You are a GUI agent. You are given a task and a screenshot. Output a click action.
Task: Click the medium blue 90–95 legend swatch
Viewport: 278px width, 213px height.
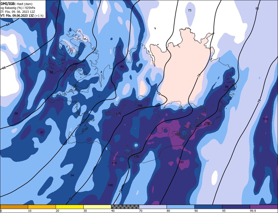(x=208, y=207)
